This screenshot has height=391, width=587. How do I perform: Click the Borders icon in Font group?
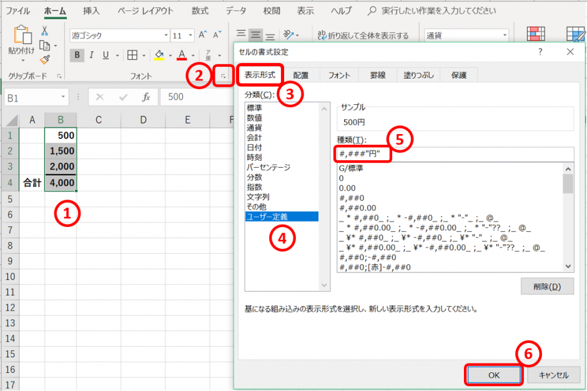click(132, 55)
